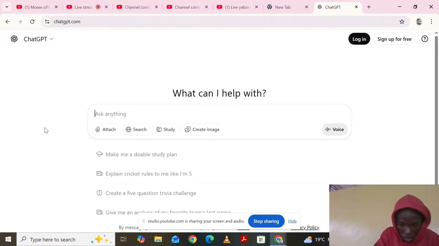The image size is (439, 246).
Task: Open the Windows Start menu
Action: point(8,240)
